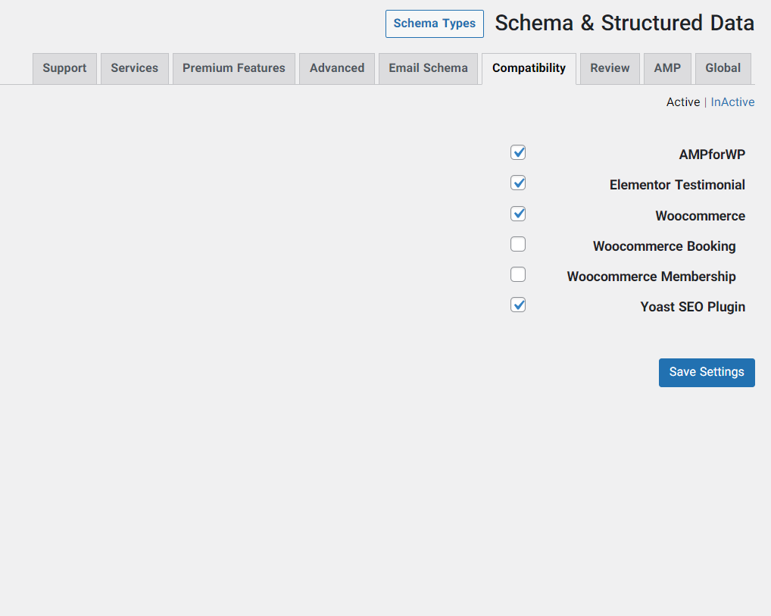Viewport: 771px width, 616px height.
Task: Switch to the AMP tab
Action: point(667,68)
